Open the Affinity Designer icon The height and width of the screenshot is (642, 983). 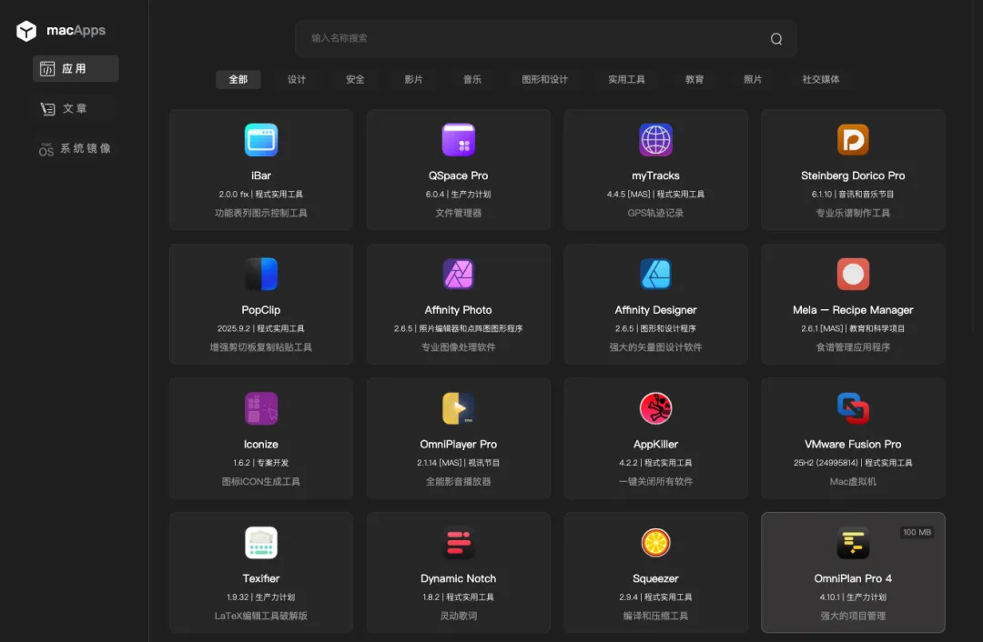coord(655,274)
